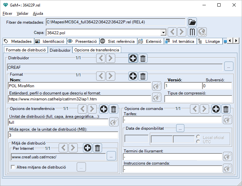Viewport: 242px width, 186px height.
Task: Click Mida aprox. field showing 3
Action: coord(63,135)
